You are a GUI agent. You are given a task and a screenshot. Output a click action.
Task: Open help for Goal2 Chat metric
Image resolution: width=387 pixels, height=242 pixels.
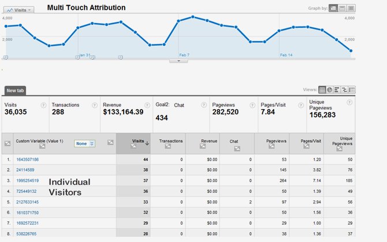[204, 105]
